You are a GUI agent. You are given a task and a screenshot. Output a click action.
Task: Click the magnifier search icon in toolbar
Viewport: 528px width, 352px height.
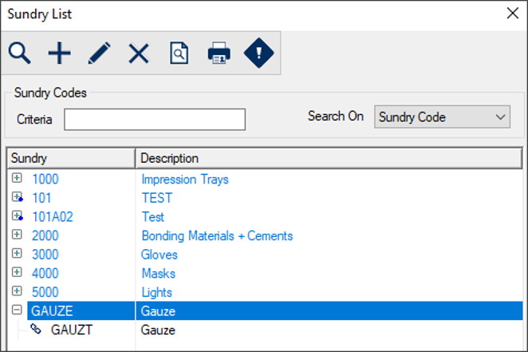click(20, 53)
